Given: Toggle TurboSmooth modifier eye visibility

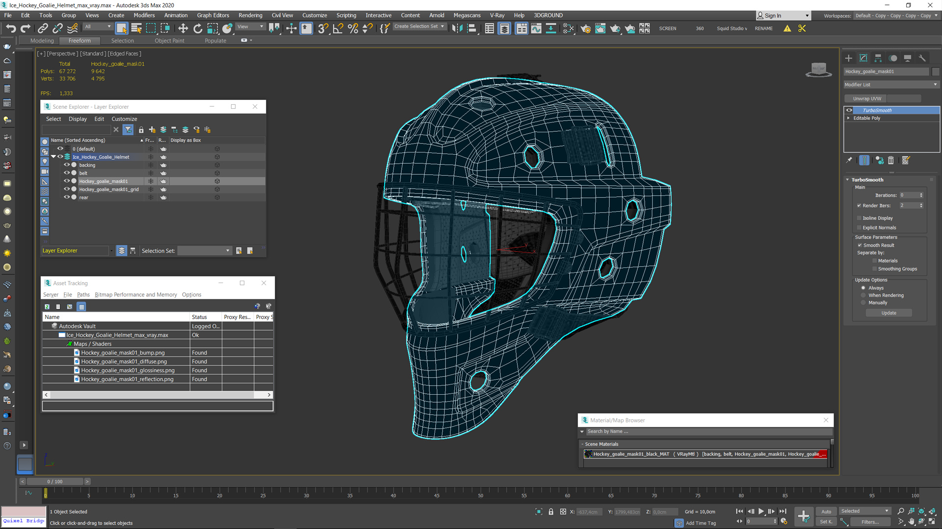Looking at the screenshot, I should [x=849, y=110].
